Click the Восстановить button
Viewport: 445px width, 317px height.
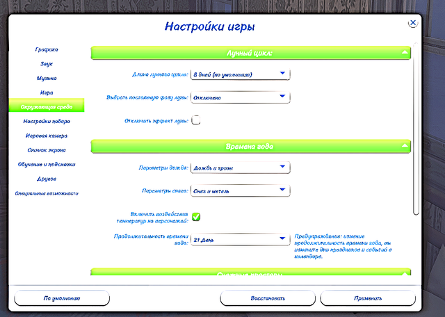(268, 298)
